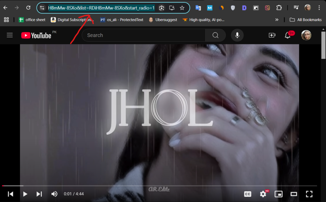The height and width of the screenshot is (202, 326).
Task: Open os_ali - ProtectedText bookmark
Action: pos(122,20)
